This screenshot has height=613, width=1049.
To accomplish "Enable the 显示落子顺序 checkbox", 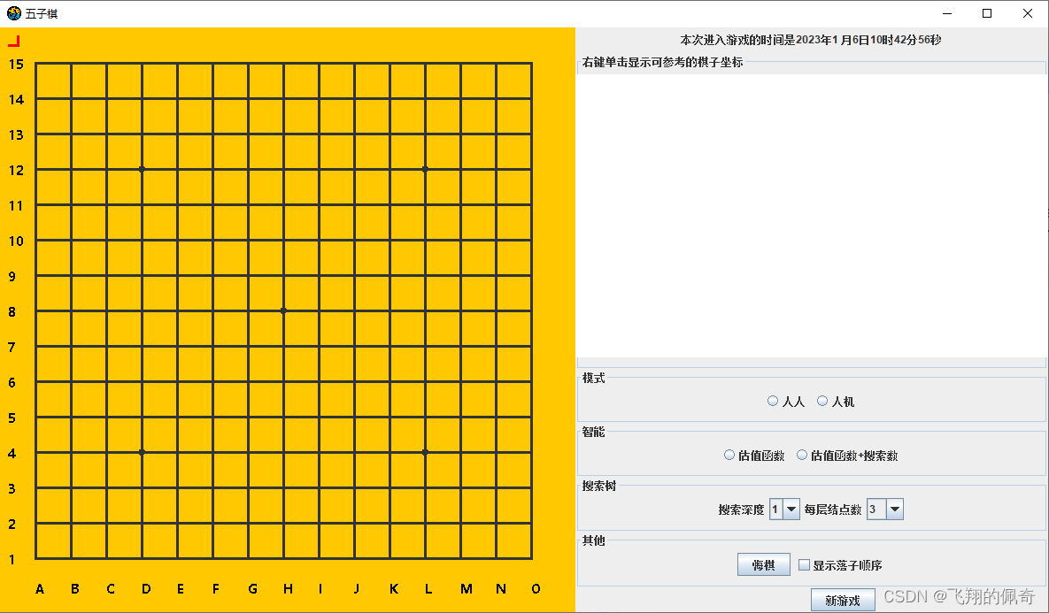I will coord(804,565).
